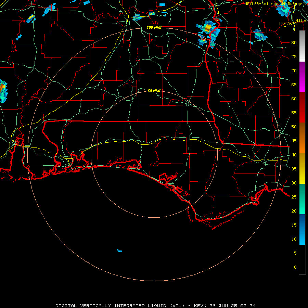
Task: Select the gray-white top segment of the color scale
Action: [302, 46]
